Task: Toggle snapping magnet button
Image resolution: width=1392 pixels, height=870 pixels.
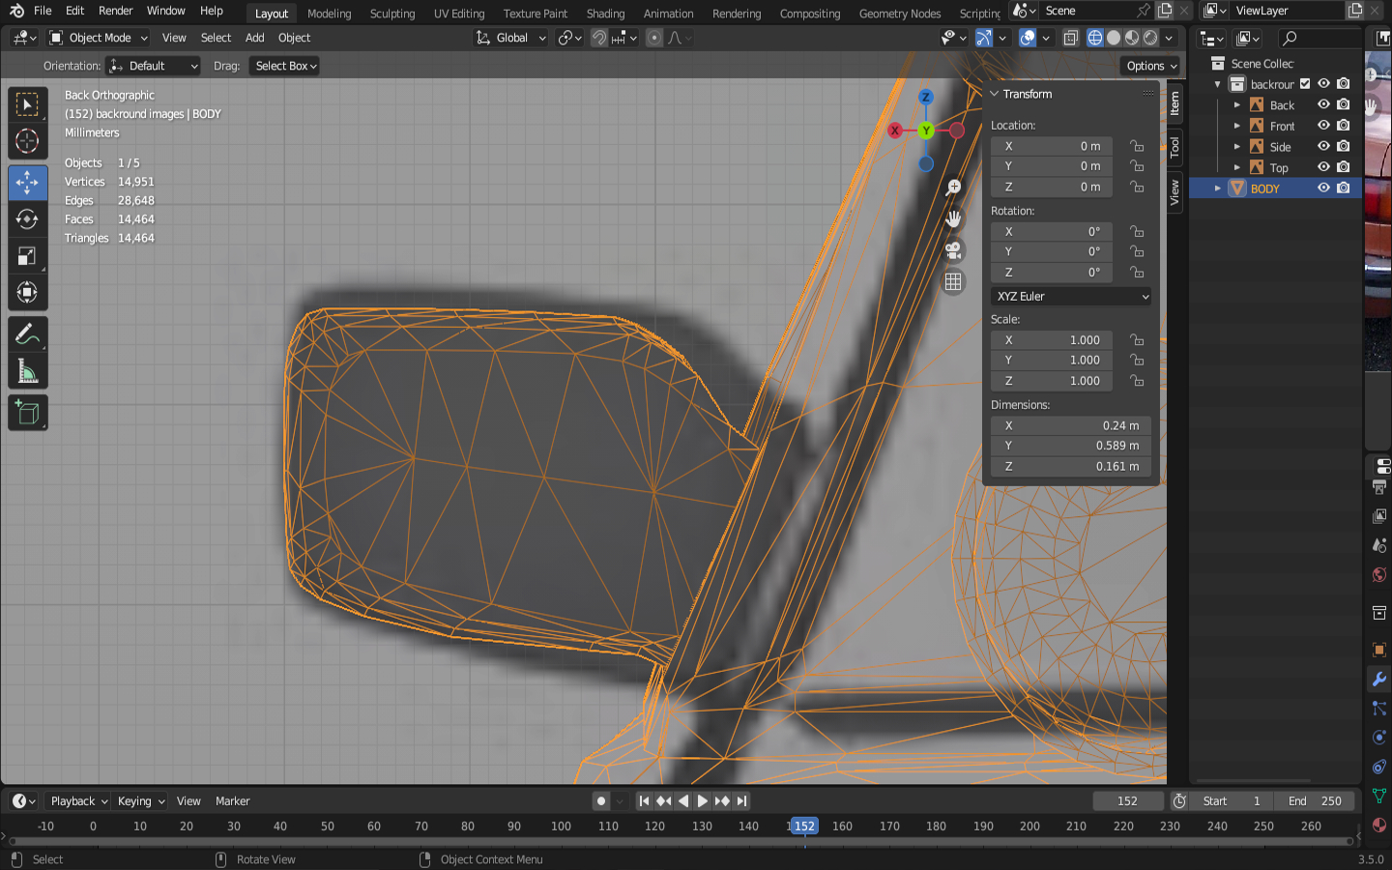Action: point(599,38)
